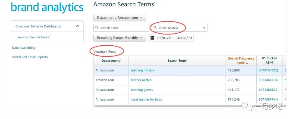
Task: Click ASIN link B073XGGD7R
Action: (268, 80)
